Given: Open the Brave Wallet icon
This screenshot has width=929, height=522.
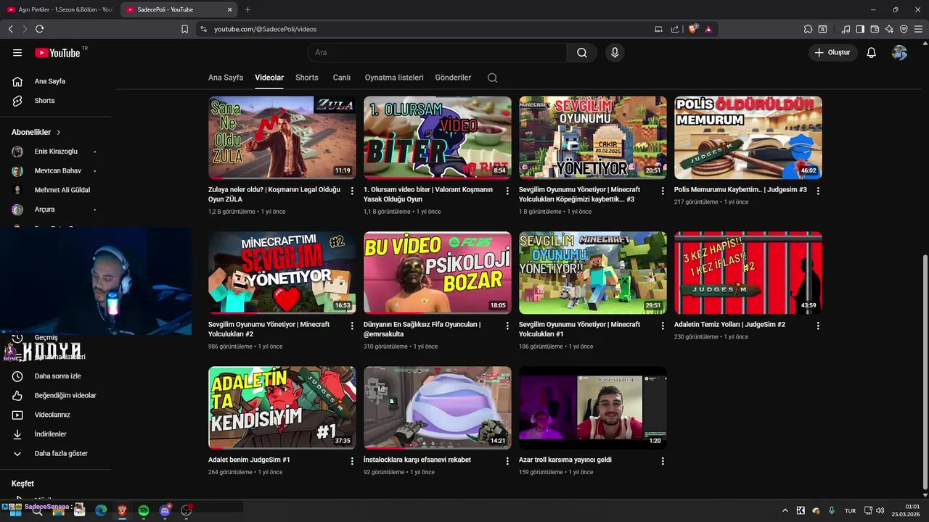Looking at the screenshot, I should pyautogui.click(x=875, y=29).
